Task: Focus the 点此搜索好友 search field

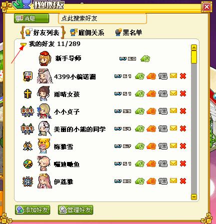Action: tap(102, 18)
